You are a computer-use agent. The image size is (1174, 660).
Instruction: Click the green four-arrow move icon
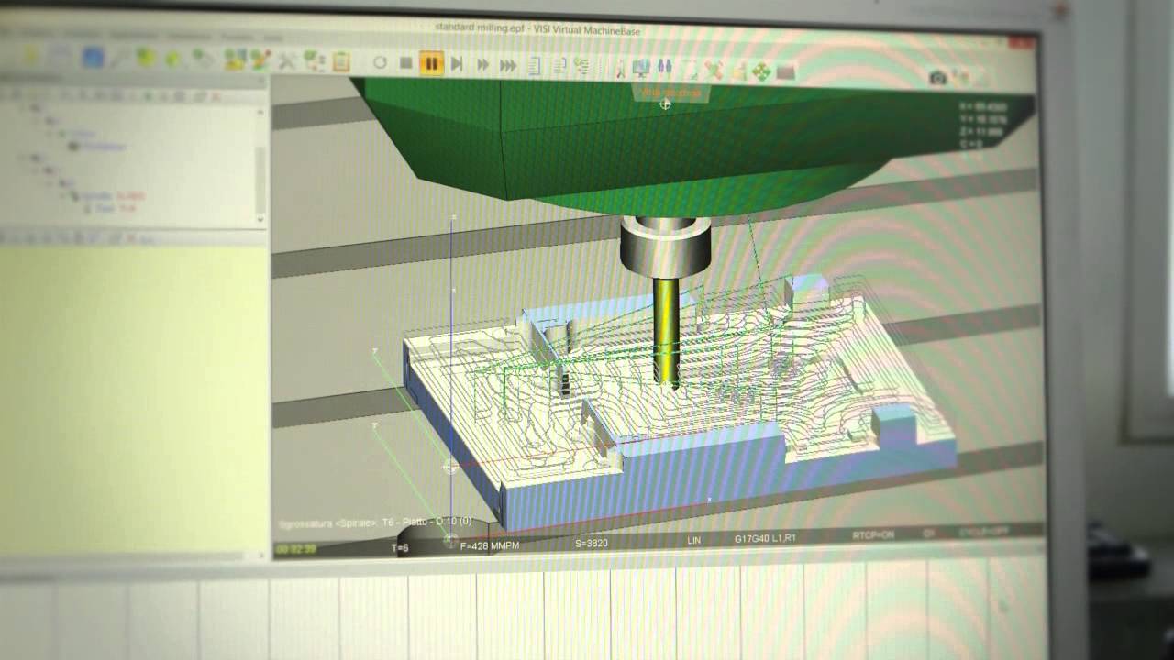[x=761, y=71]
